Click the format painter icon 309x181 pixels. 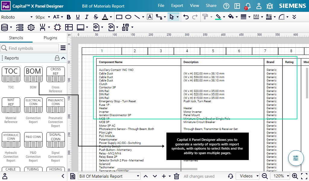coord(205,17)
